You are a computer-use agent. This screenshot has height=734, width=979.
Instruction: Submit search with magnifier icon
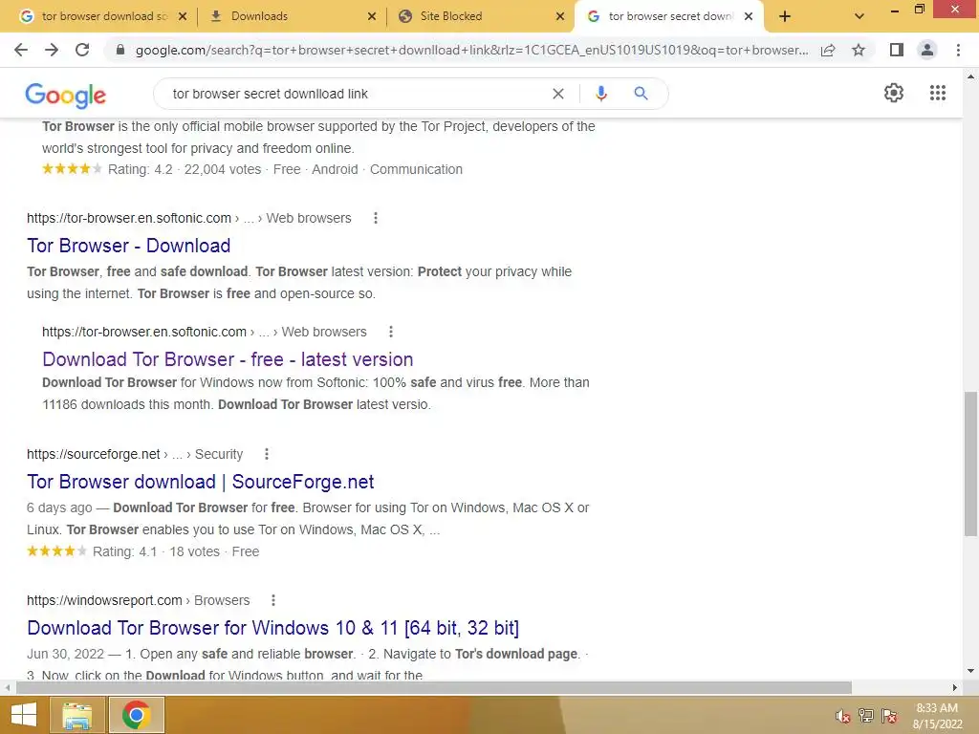click(x=641, y=94)
